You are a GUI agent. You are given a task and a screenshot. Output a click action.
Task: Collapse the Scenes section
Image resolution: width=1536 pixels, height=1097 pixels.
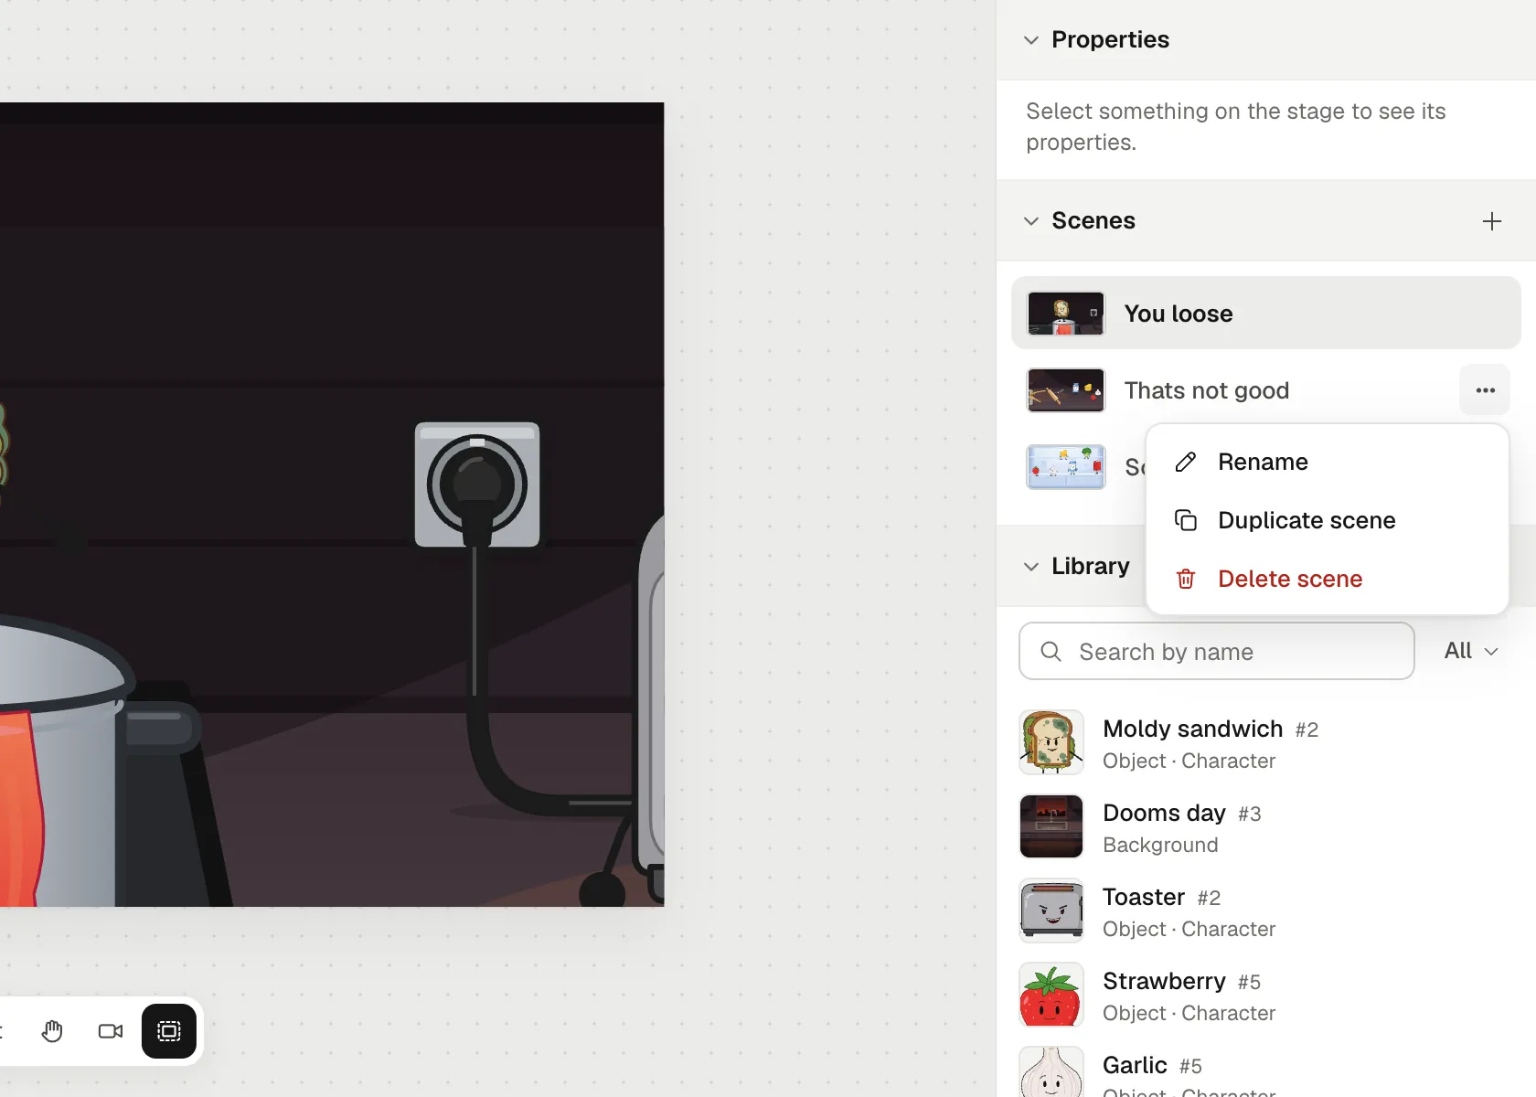[1031, 221]
